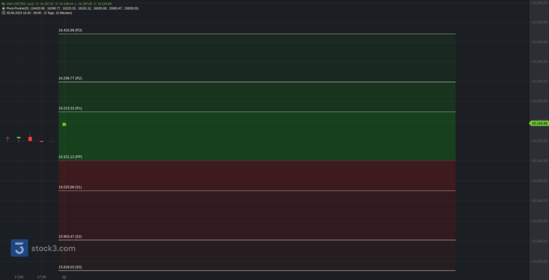Click the blue stock3 logo square
The width and height of the screenshot is (549, 280).
[x=19, y=248]
